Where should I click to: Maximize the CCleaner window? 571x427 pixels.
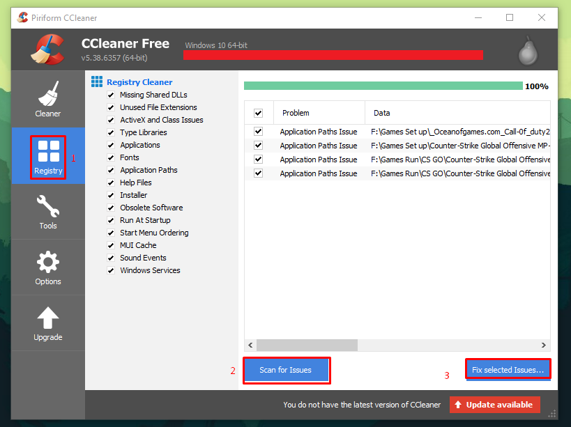click(x=510, y=17)
